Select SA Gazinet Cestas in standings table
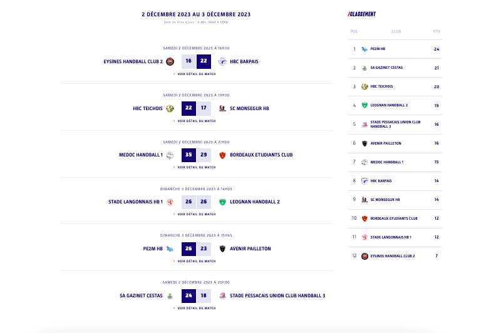The height and width of the screenshot is (333, 501). [386, 68]
